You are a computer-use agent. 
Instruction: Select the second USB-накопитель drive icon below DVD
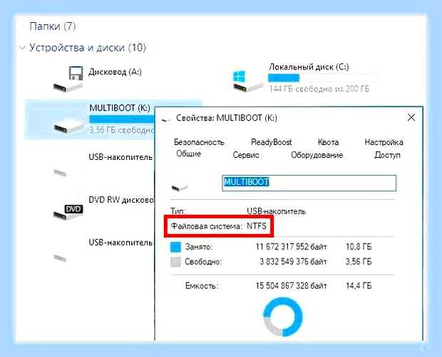tap(60, 258)
